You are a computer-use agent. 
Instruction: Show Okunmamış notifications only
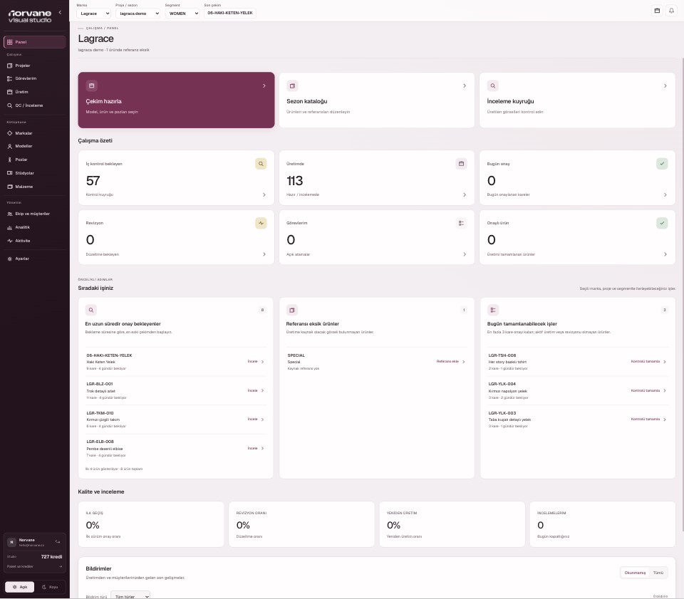[635, 573]
